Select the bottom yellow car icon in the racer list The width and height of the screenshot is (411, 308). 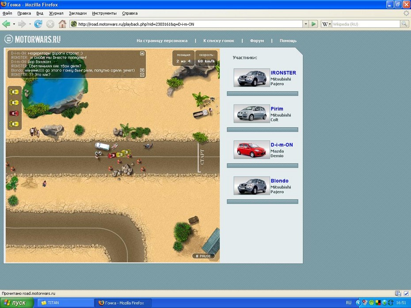pyautogui.click(x=14, y=124)
